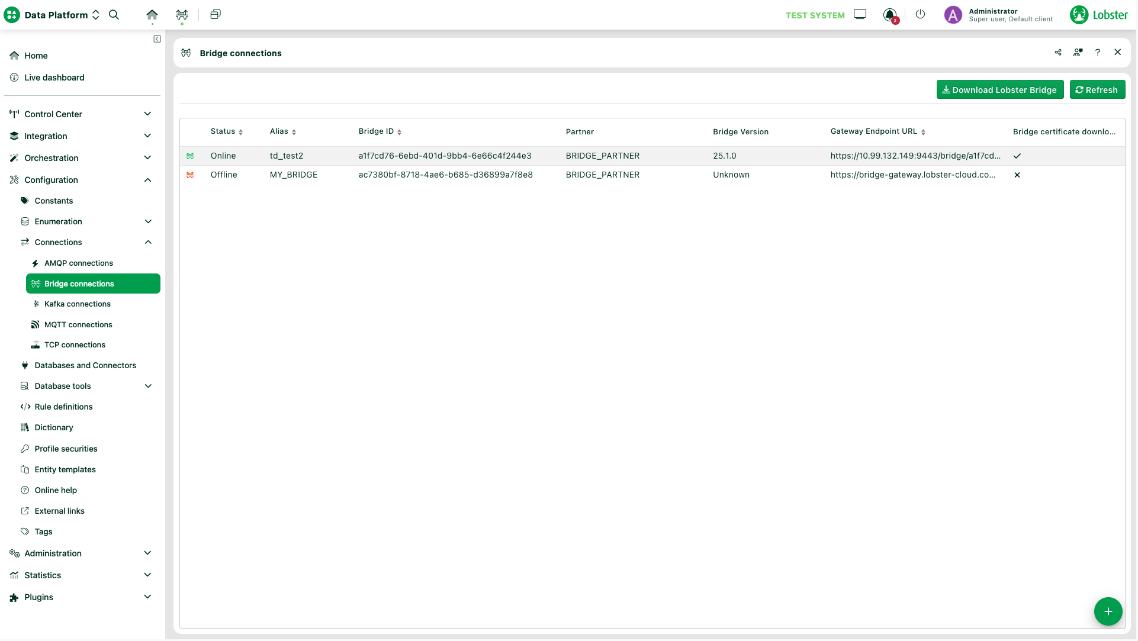Open the help question mark icon

point(1098,53)
